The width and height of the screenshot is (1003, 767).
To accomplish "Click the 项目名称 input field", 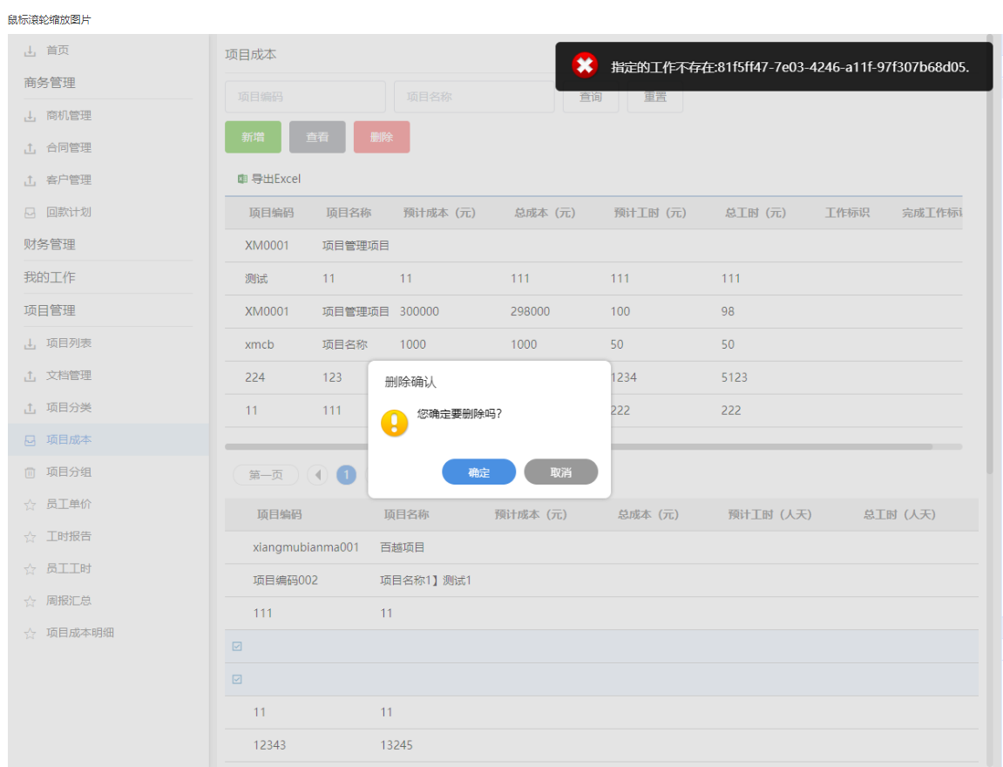I will pyautogui.click(x=474, y=97).
